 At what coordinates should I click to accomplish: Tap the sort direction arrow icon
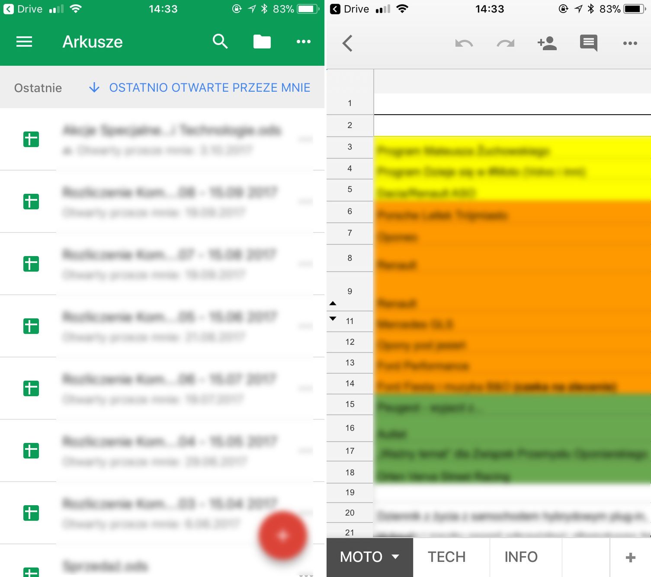pos(94,88)
